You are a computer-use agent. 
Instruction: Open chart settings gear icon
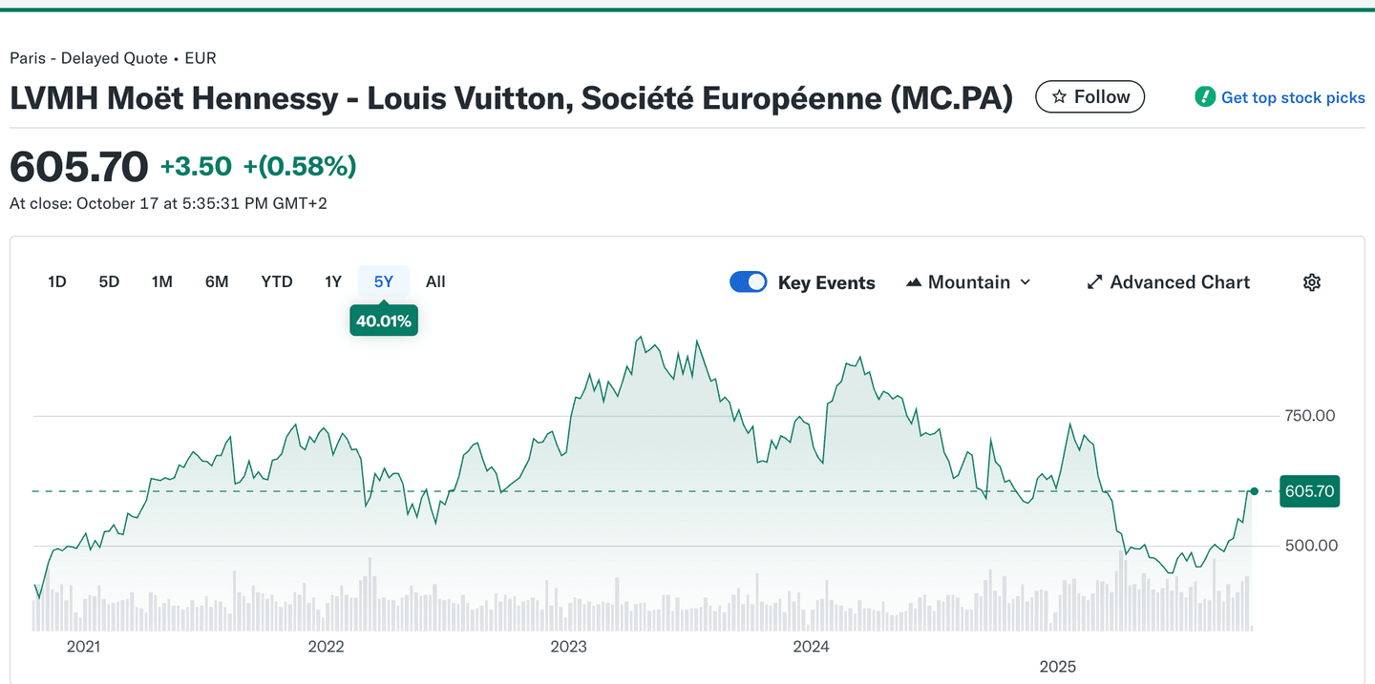(x=1312, y=282)
